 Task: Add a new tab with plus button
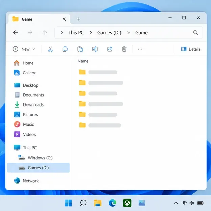(x=78, y=19)
